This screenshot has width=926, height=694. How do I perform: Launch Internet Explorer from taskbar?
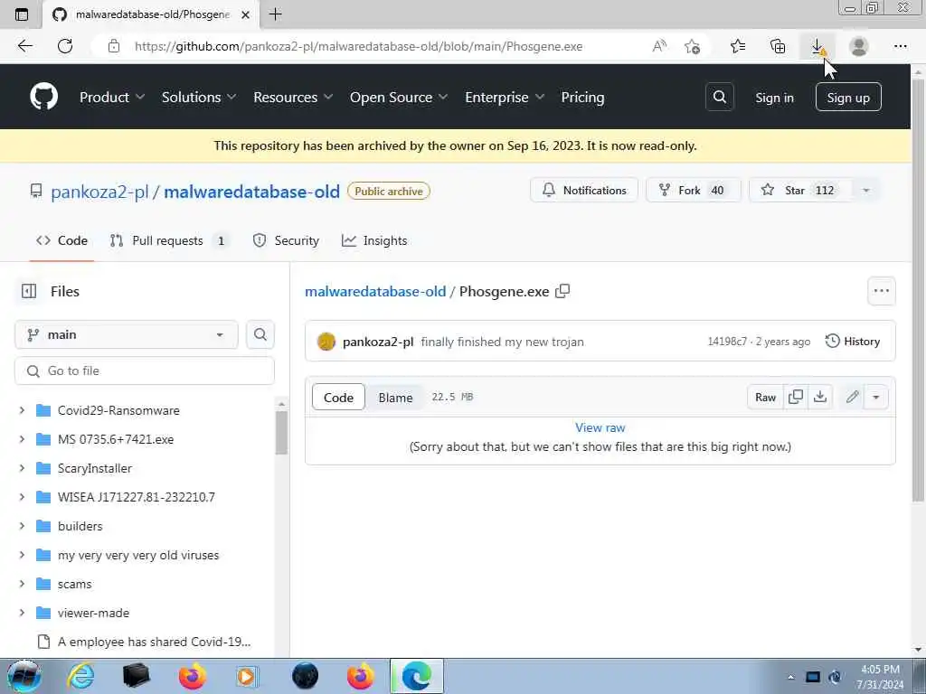80,676
